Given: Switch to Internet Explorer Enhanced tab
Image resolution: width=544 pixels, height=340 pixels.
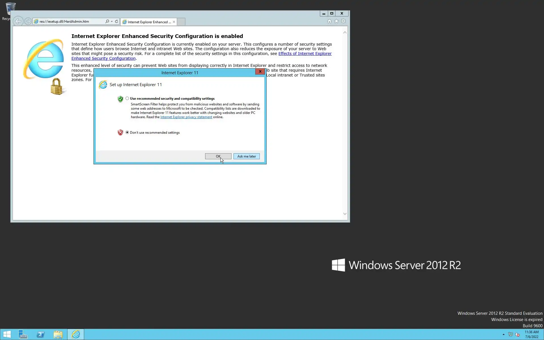Looking at the screenshot, I should [147, 22].
